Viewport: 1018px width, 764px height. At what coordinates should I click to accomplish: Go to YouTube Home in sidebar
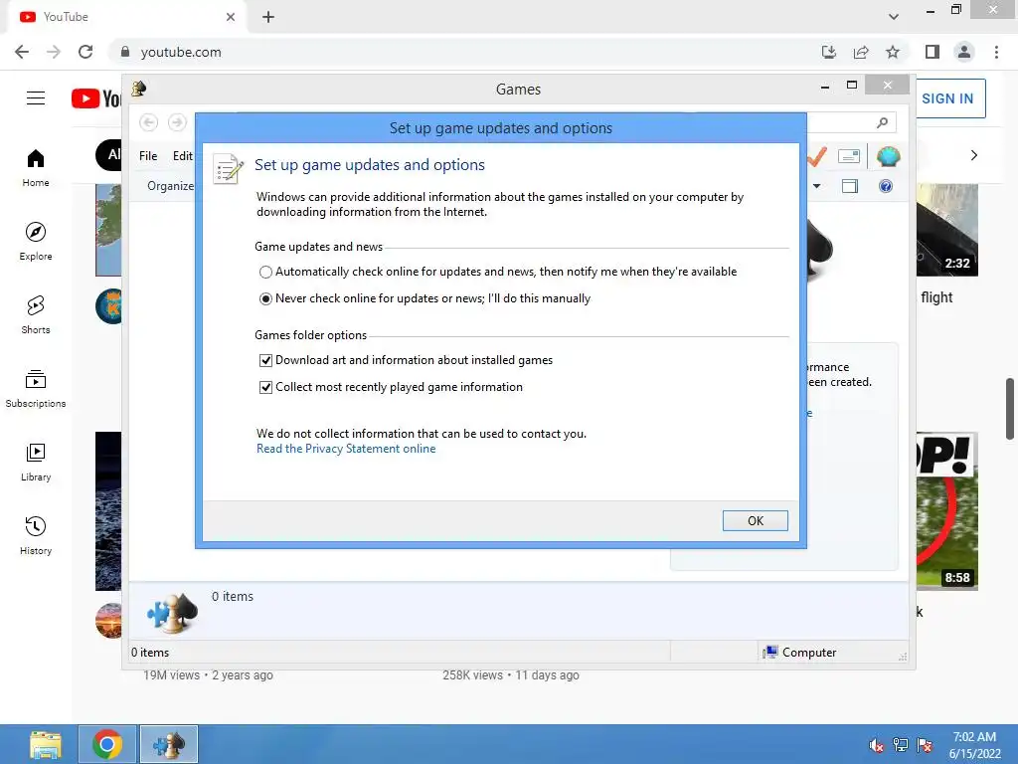pyautogui.click(x=36, y=167)
